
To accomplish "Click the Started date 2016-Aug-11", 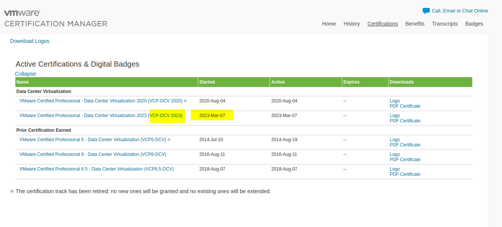I will coord(212,154).
